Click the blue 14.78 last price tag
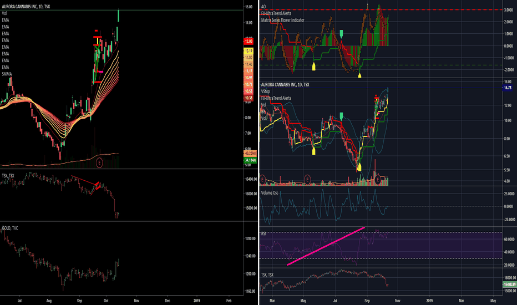The height and width of the screenshot is (305, 517). pyautogui.click(x=507, y=88)
